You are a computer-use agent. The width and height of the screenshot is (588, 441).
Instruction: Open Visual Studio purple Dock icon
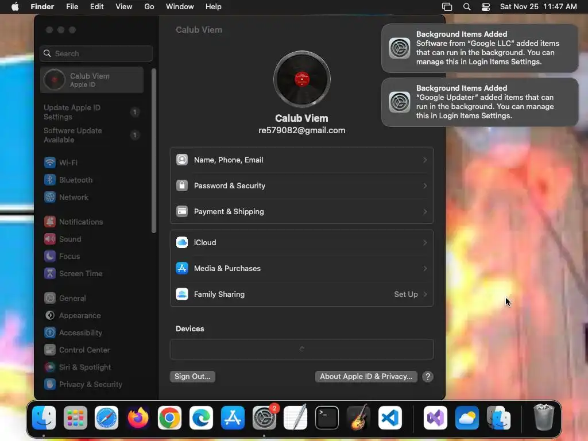tap(435, 418)
